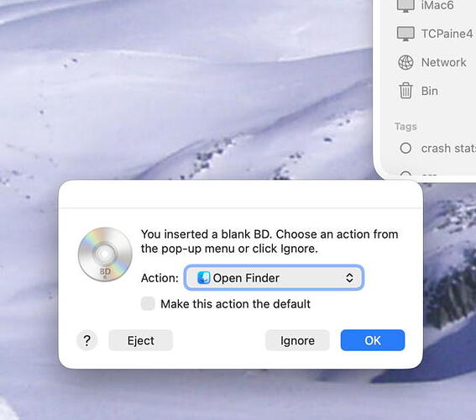Screen dimensions: 476x420
Task: Confirm the action with the OK button
Action: (373, 340)
